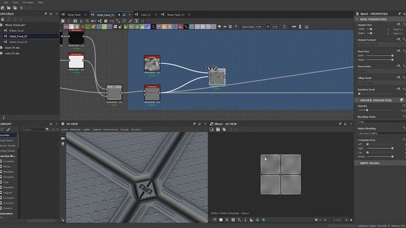This screenshot has width=406, height=228.
Task: Select Atomic Nodes category in Library
Action: (x=8, y=146)
